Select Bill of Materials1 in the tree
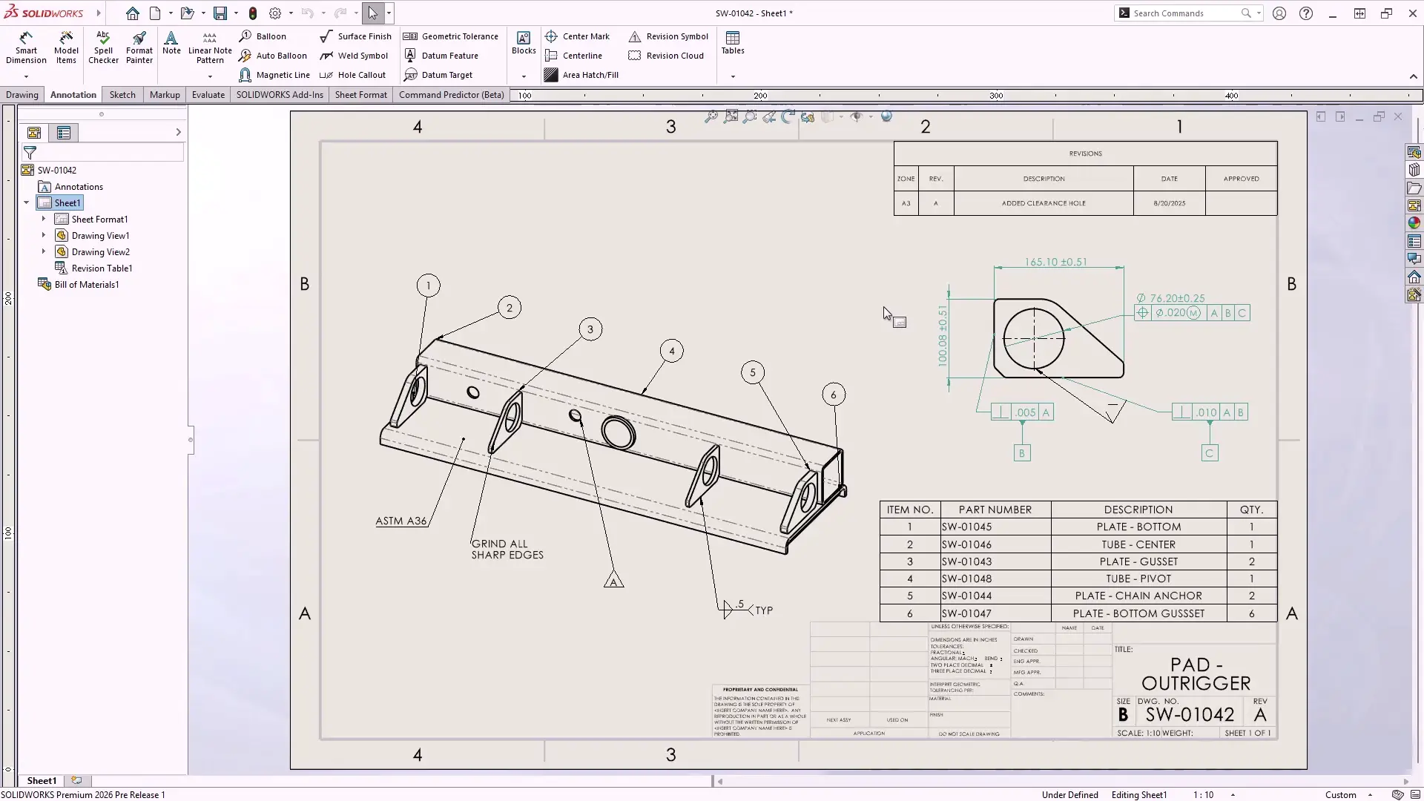 point(87,284)
